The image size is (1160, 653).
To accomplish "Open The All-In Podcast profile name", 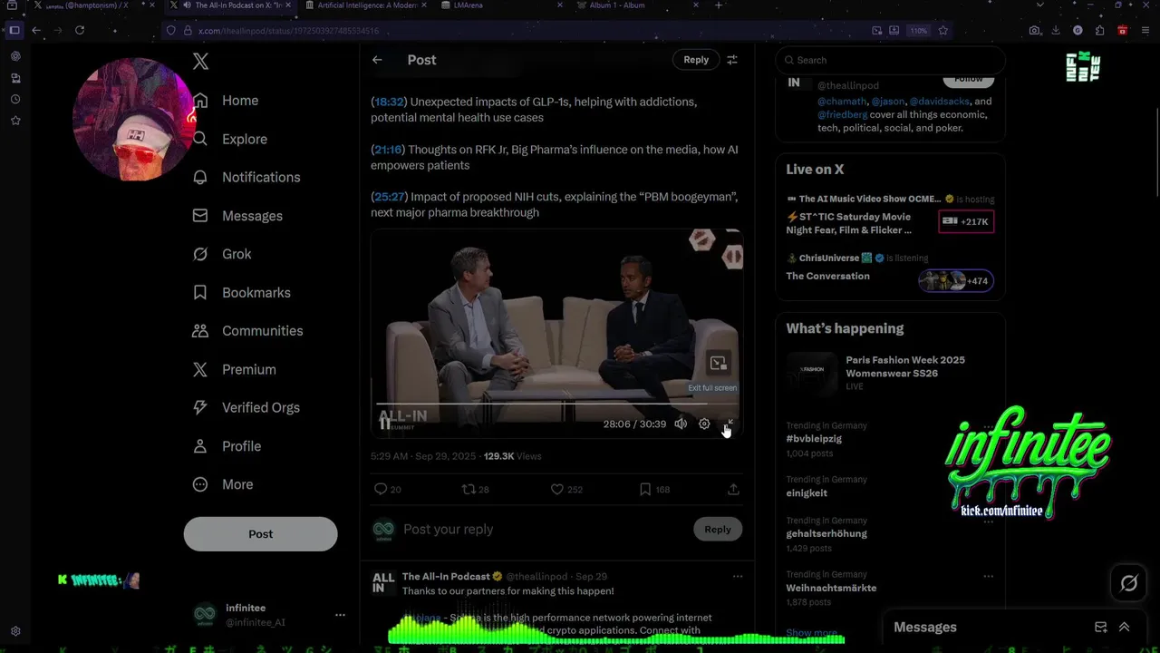I will pyautogui.click(x=446, y=577).
